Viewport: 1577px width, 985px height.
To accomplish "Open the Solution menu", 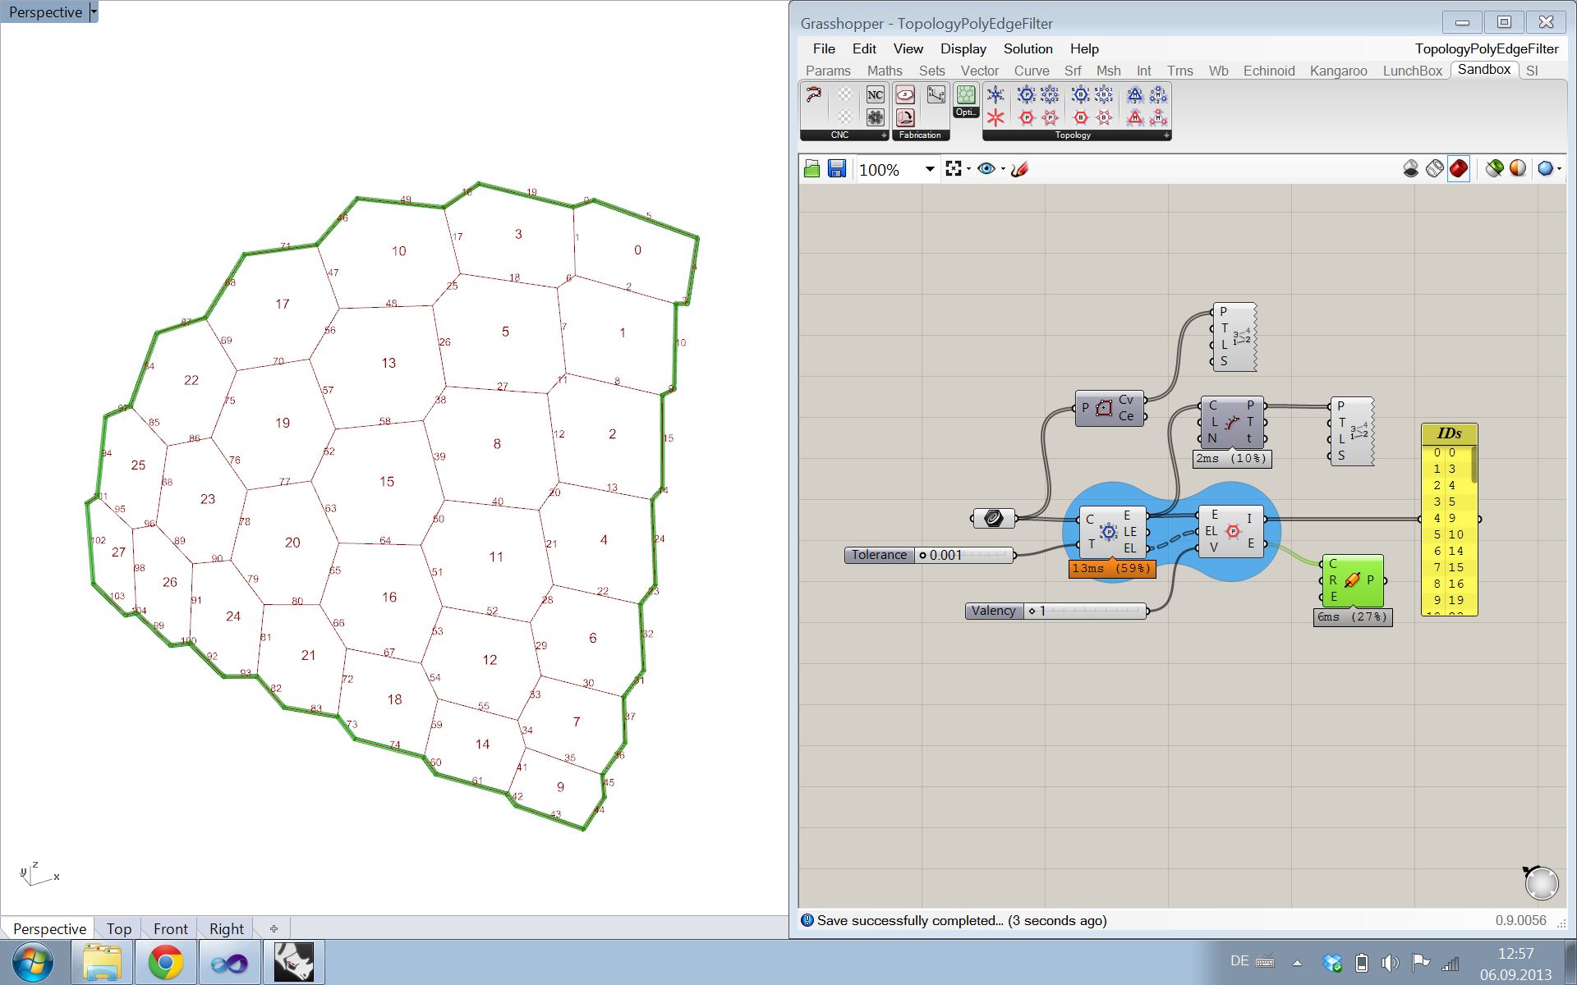I will [x=1028, y=48].
